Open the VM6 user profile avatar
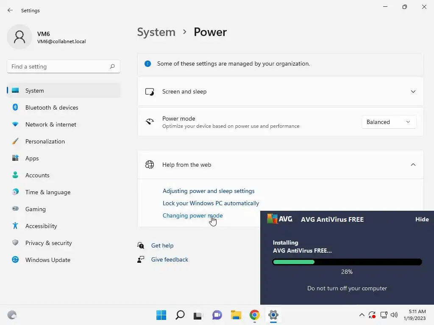 [19, 37]
